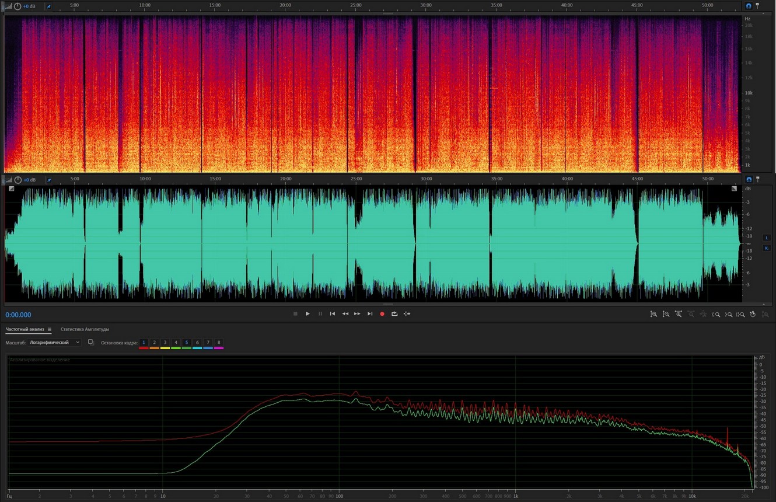The height and width of the screenshot is (502, 776).
Task: Click the Stop playback button
Action: point(295,314)
